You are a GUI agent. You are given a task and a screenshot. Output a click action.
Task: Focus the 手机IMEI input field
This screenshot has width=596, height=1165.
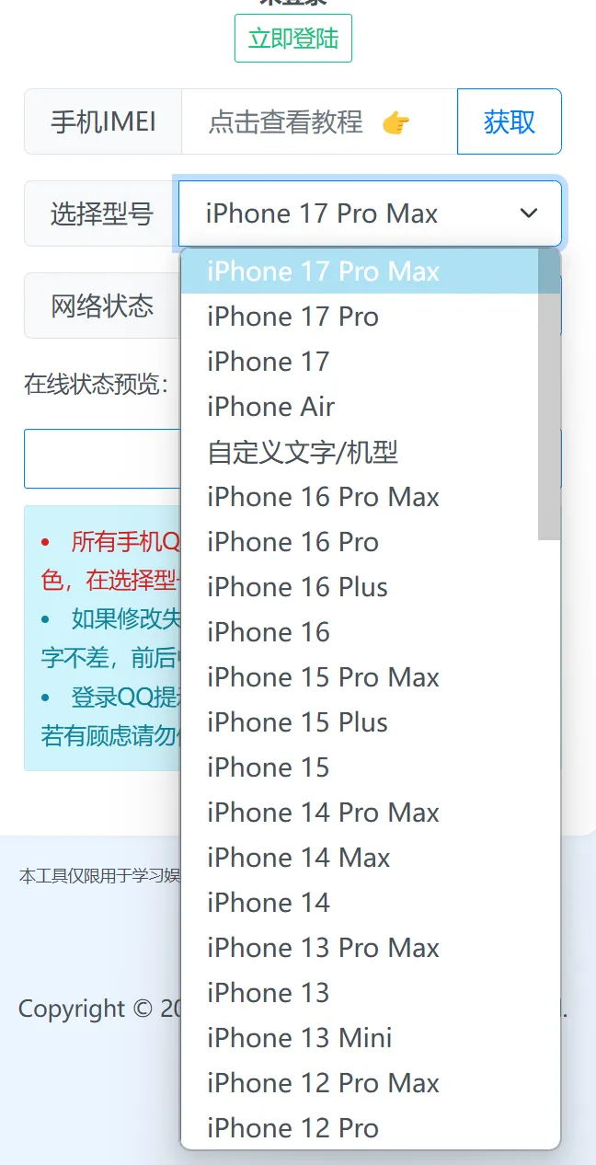tap(319, 121)
